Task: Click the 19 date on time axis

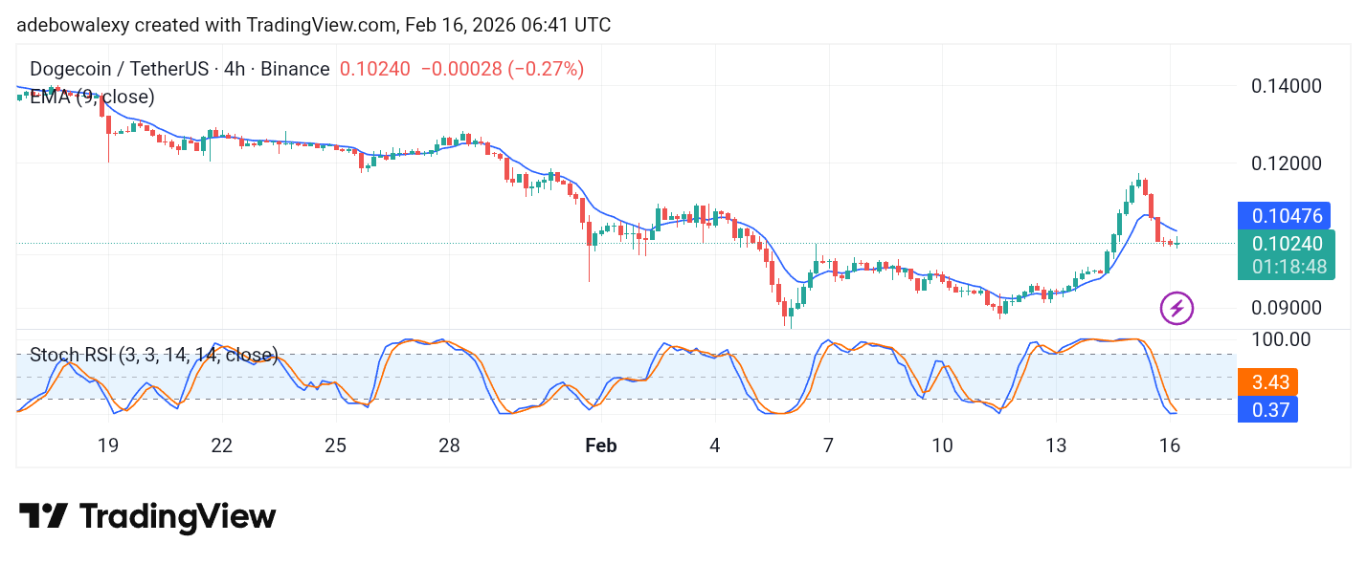Action: point(107,445)
